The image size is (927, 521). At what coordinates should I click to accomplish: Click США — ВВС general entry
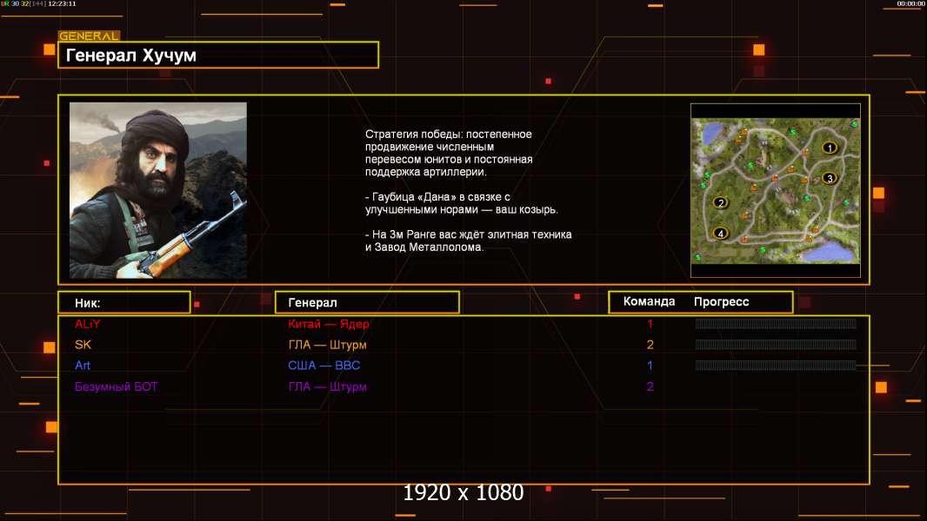pos(324,366)
